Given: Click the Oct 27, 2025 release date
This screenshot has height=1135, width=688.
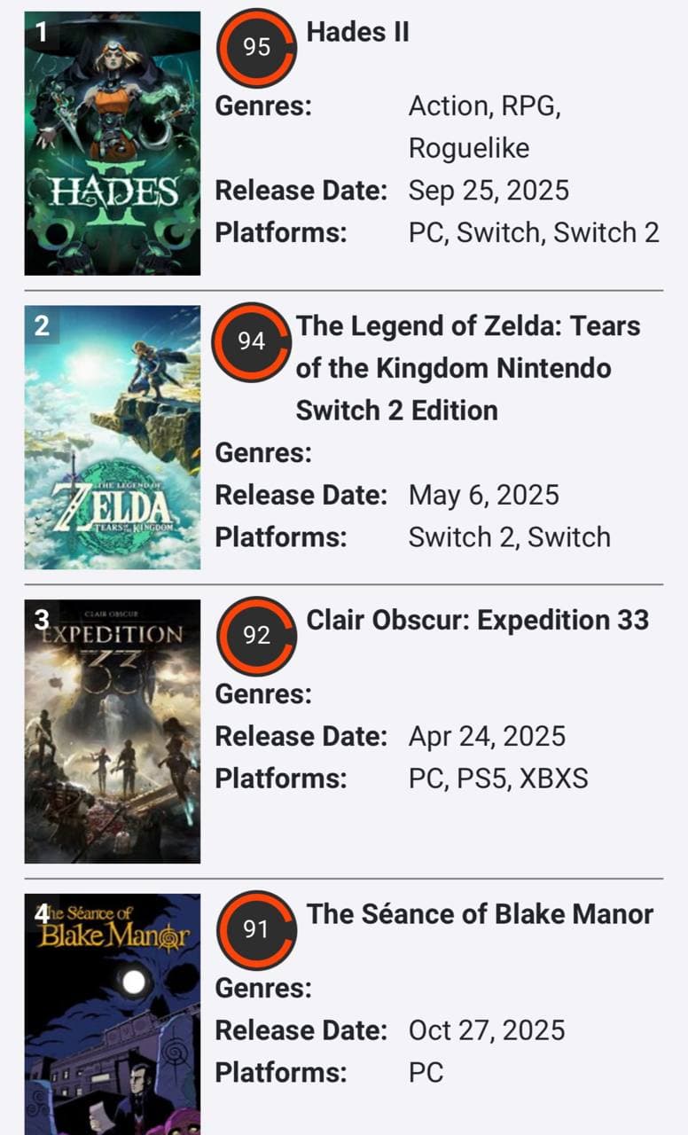Looking at the screenshot, I should coord(486,1030).
